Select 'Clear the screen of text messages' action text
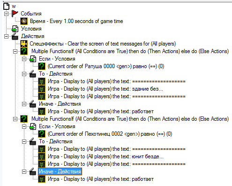Viewport: 232px width, 186px height. [x=103, y=44]
